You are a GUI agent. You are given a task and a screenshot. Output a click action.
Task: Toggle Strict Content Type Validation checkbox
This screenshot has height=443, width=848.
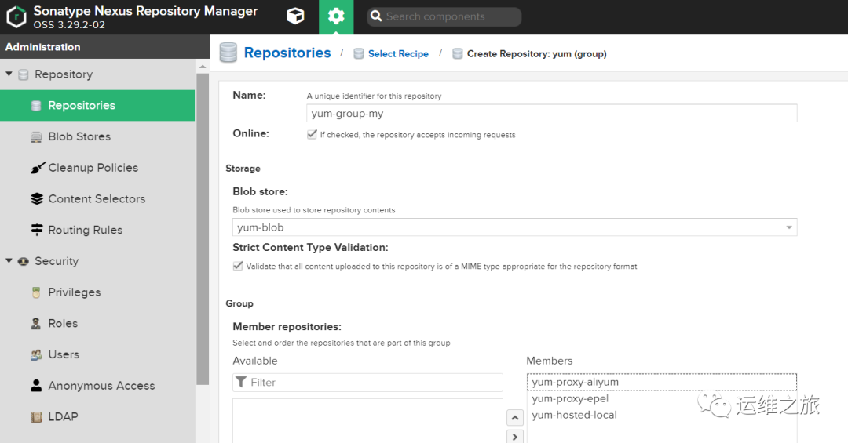coord(238,267)
